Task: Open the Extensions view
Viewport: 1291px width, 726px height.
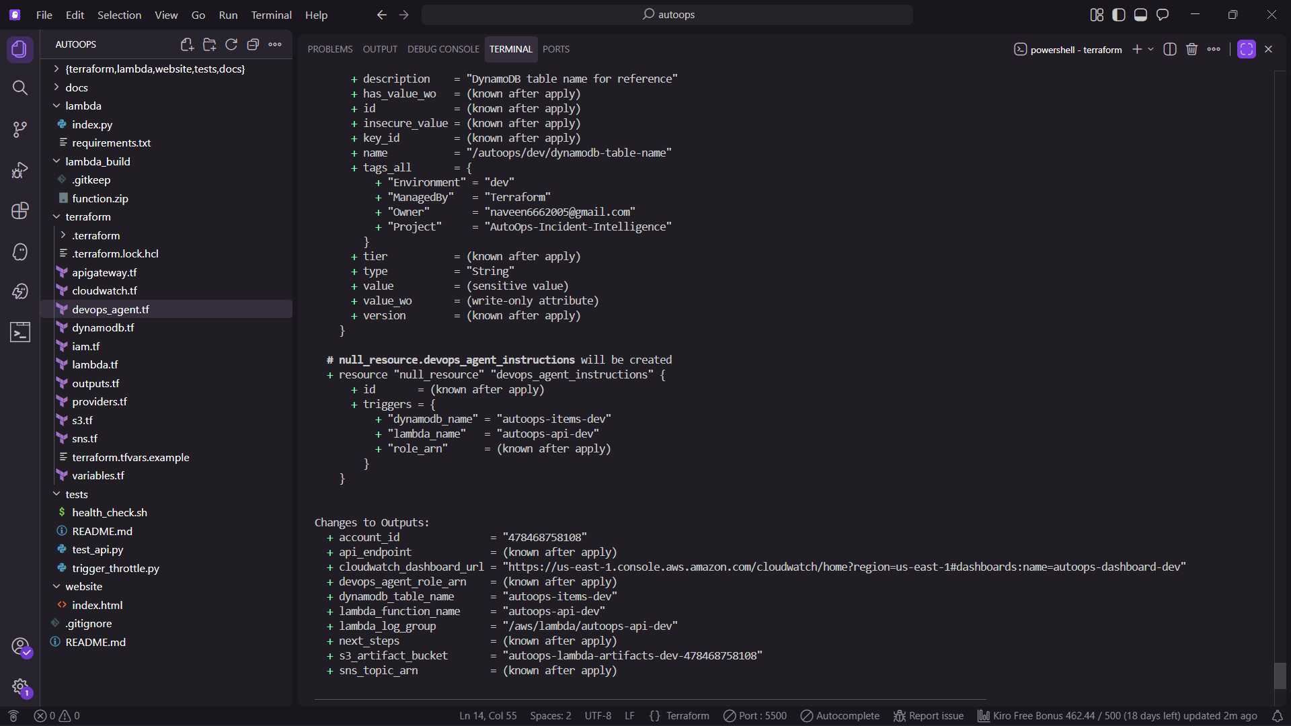Action: pyautogui.click(x=19, y=210)
